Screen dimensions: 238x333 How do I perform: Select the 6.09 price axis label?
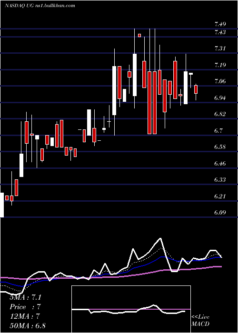coord(220,213)
